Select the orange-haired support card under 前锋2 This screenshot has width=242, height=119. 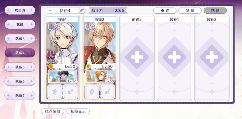(x=100, y=77)
